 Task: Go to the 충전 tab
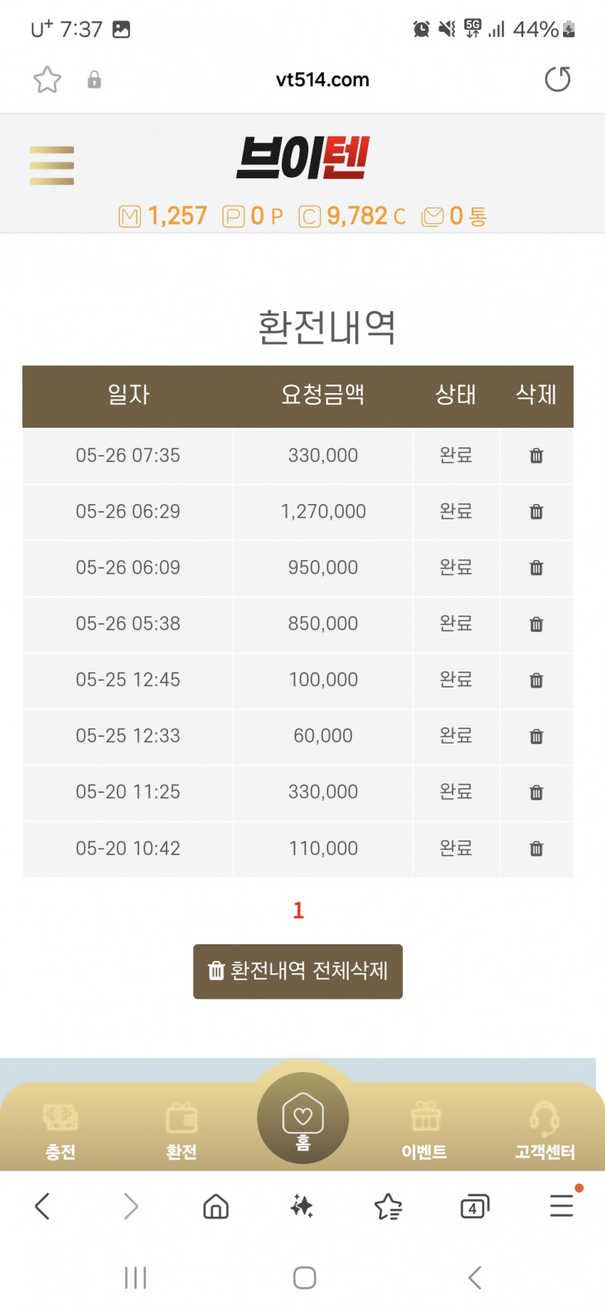coord(60,1130)
